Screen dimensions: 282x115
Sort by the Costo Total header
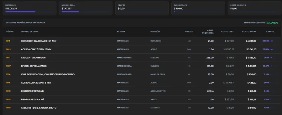click(x=249, y=32)
